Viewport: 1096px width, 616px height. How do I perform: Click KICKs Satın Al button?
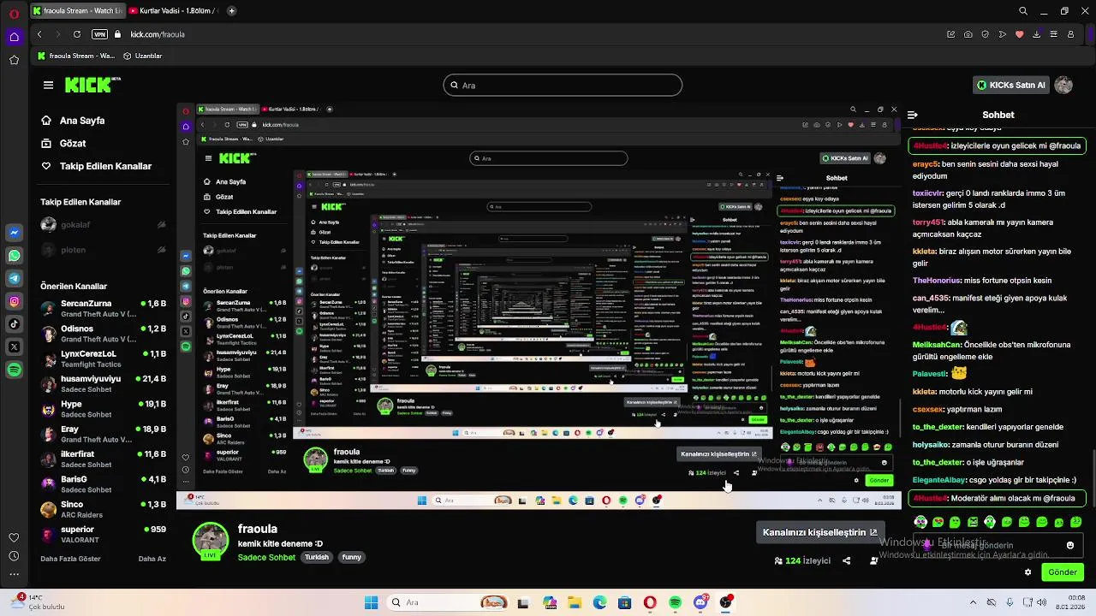click(x=1012, y=85)
